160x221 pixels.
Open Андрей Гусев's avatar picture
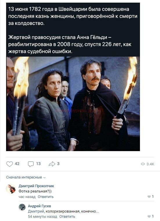pos(22,207)
